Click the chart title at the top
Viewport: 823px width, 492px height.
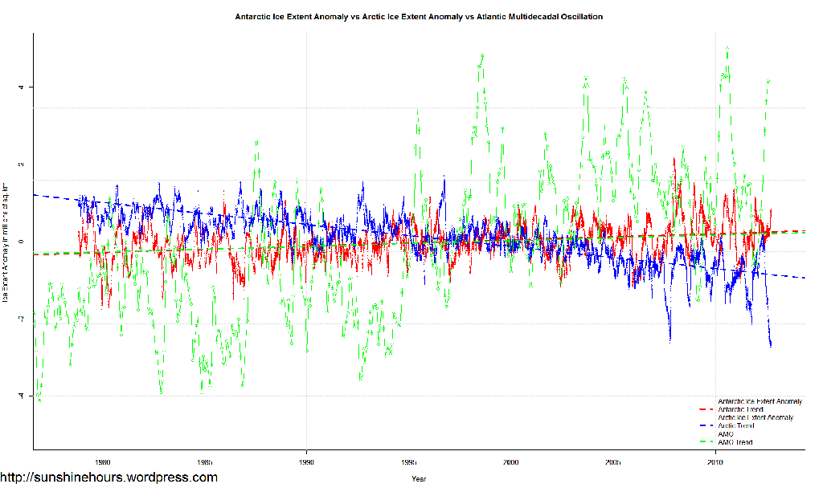click(x=418, y=16)
